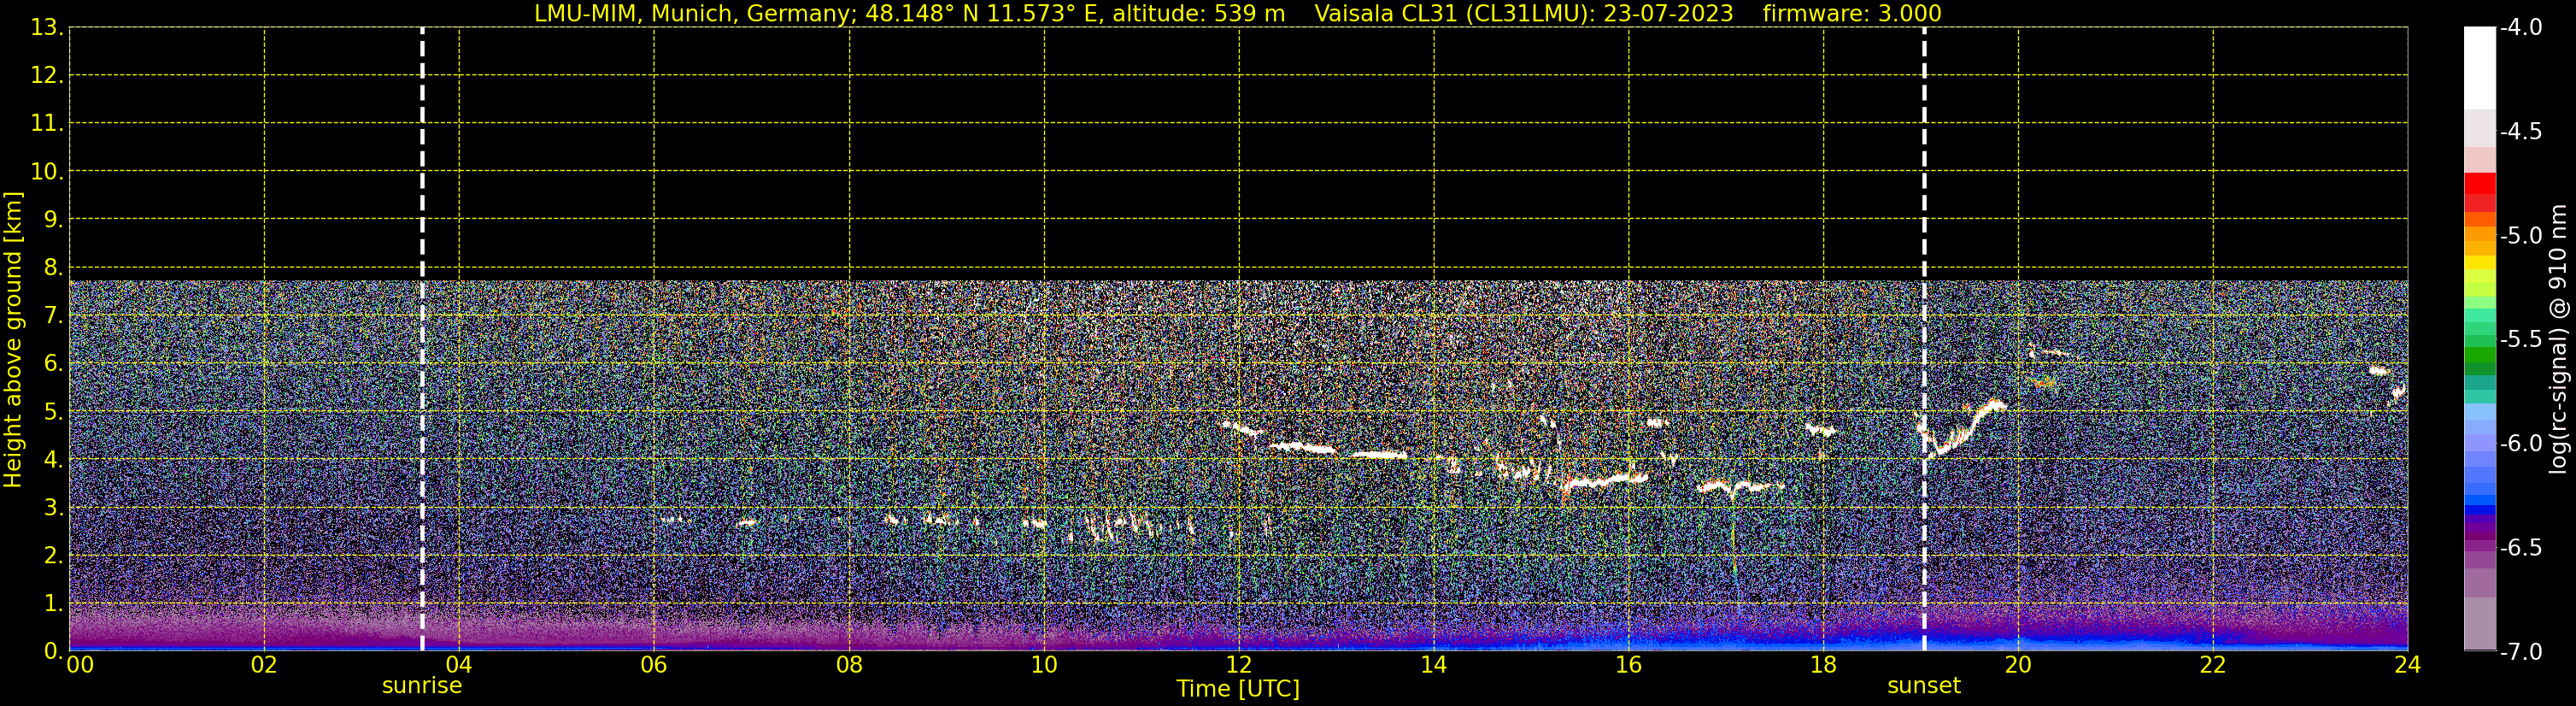The width and height of the screenshot is (2576, 706).
Task: Click the '6.' height tick label
Action: 53,364
